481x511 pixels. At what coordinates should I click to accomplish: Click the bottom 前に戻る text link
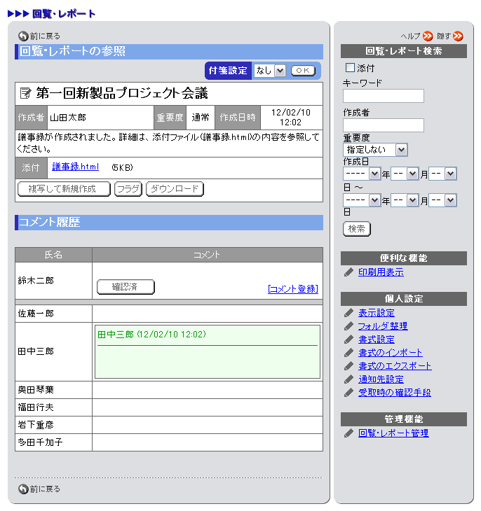pyautogui.click(x=45, y=489)
